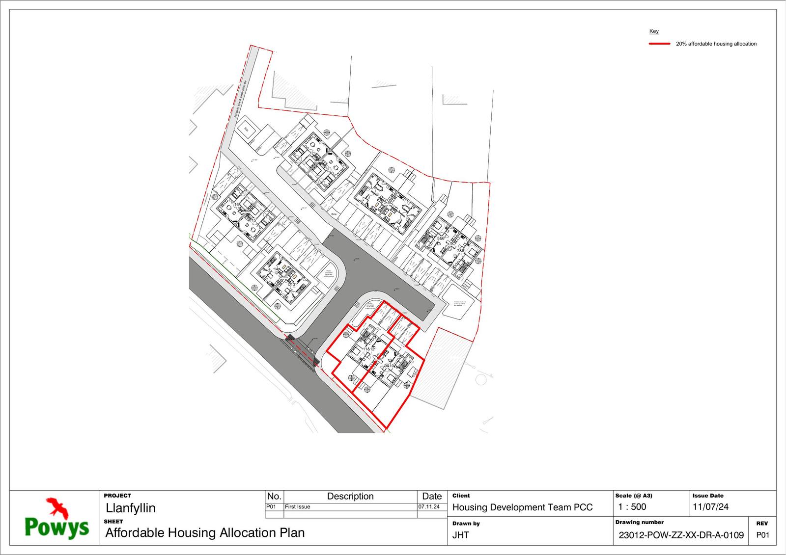Click '20% affordable housing allocation' legend text
The height and width of the screenshot is (555, 786).
[716, 44]
